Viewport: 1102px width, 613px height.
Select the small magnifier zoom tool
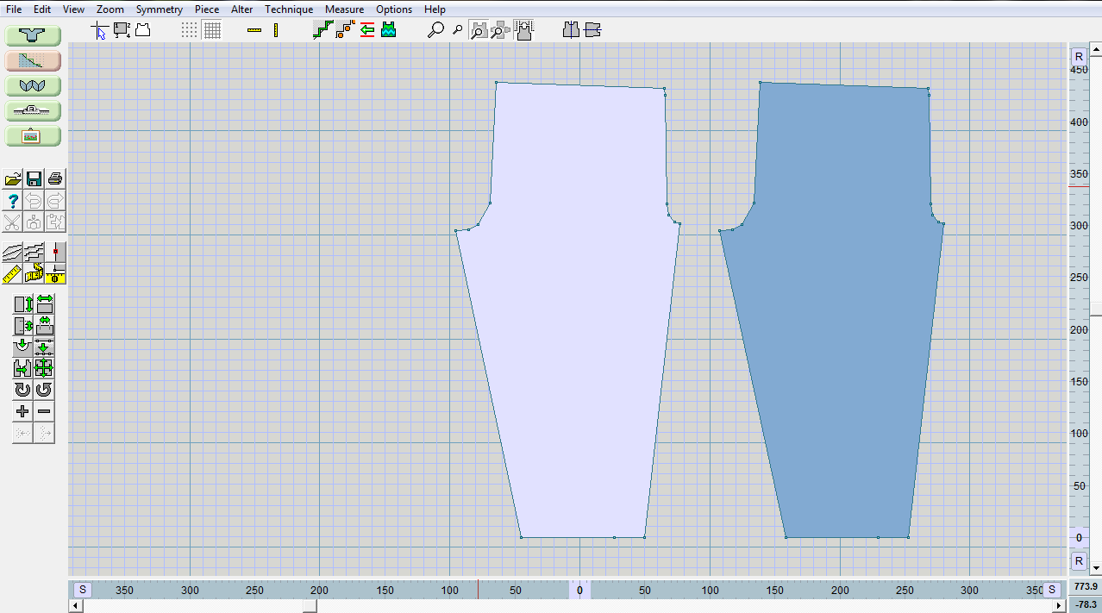tap(457, 30)
